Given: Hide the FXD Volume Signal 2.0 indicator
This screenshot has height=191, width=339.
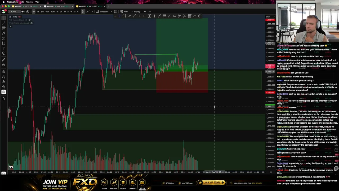Looking at the screenshot, I should 29,20.
